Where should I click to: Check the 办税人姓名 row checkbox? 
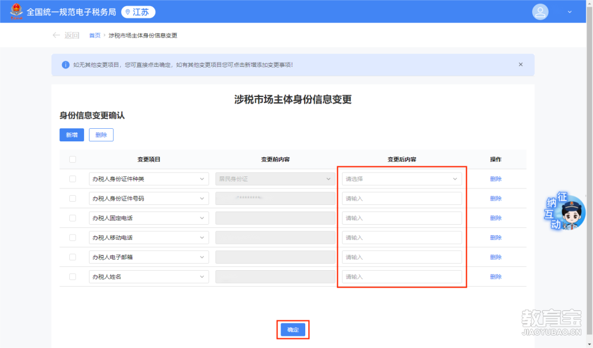coord(72,277)
